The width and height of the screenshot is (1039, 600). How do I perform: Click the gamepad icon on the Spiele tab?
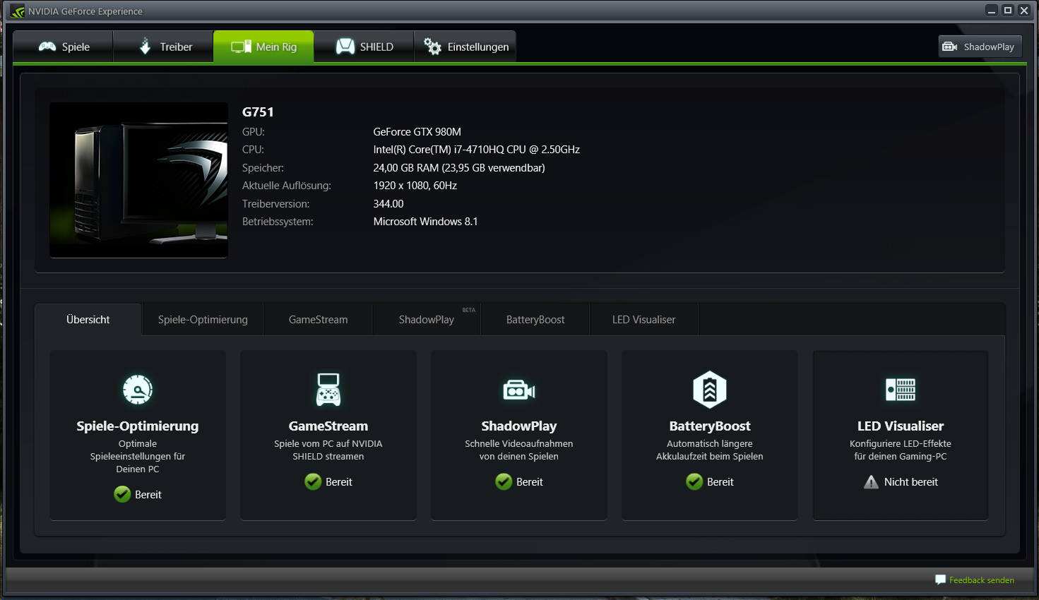47,47
